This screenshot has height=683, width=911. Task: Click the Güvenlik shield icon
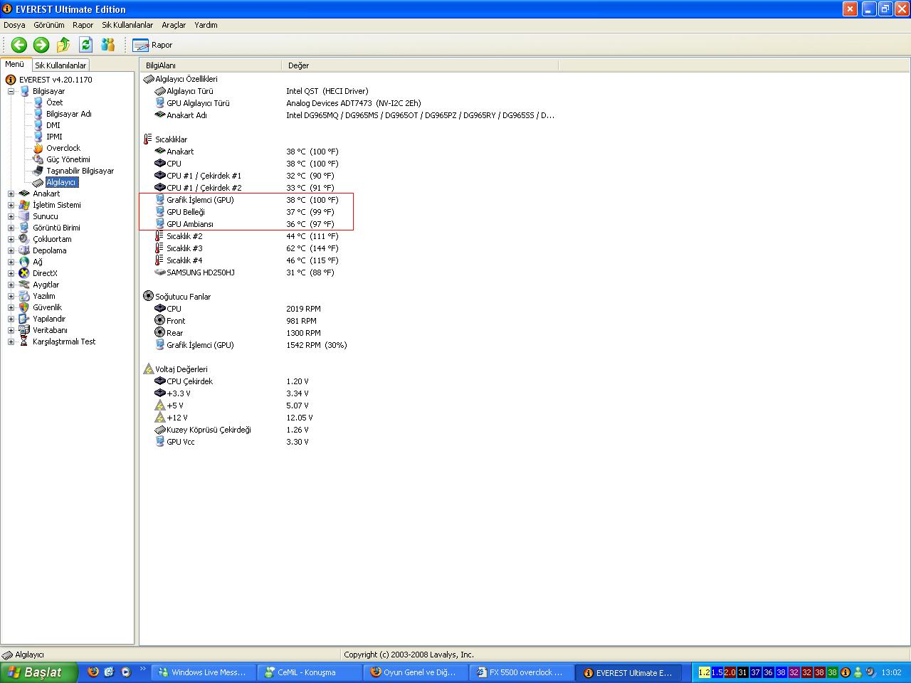24,307
